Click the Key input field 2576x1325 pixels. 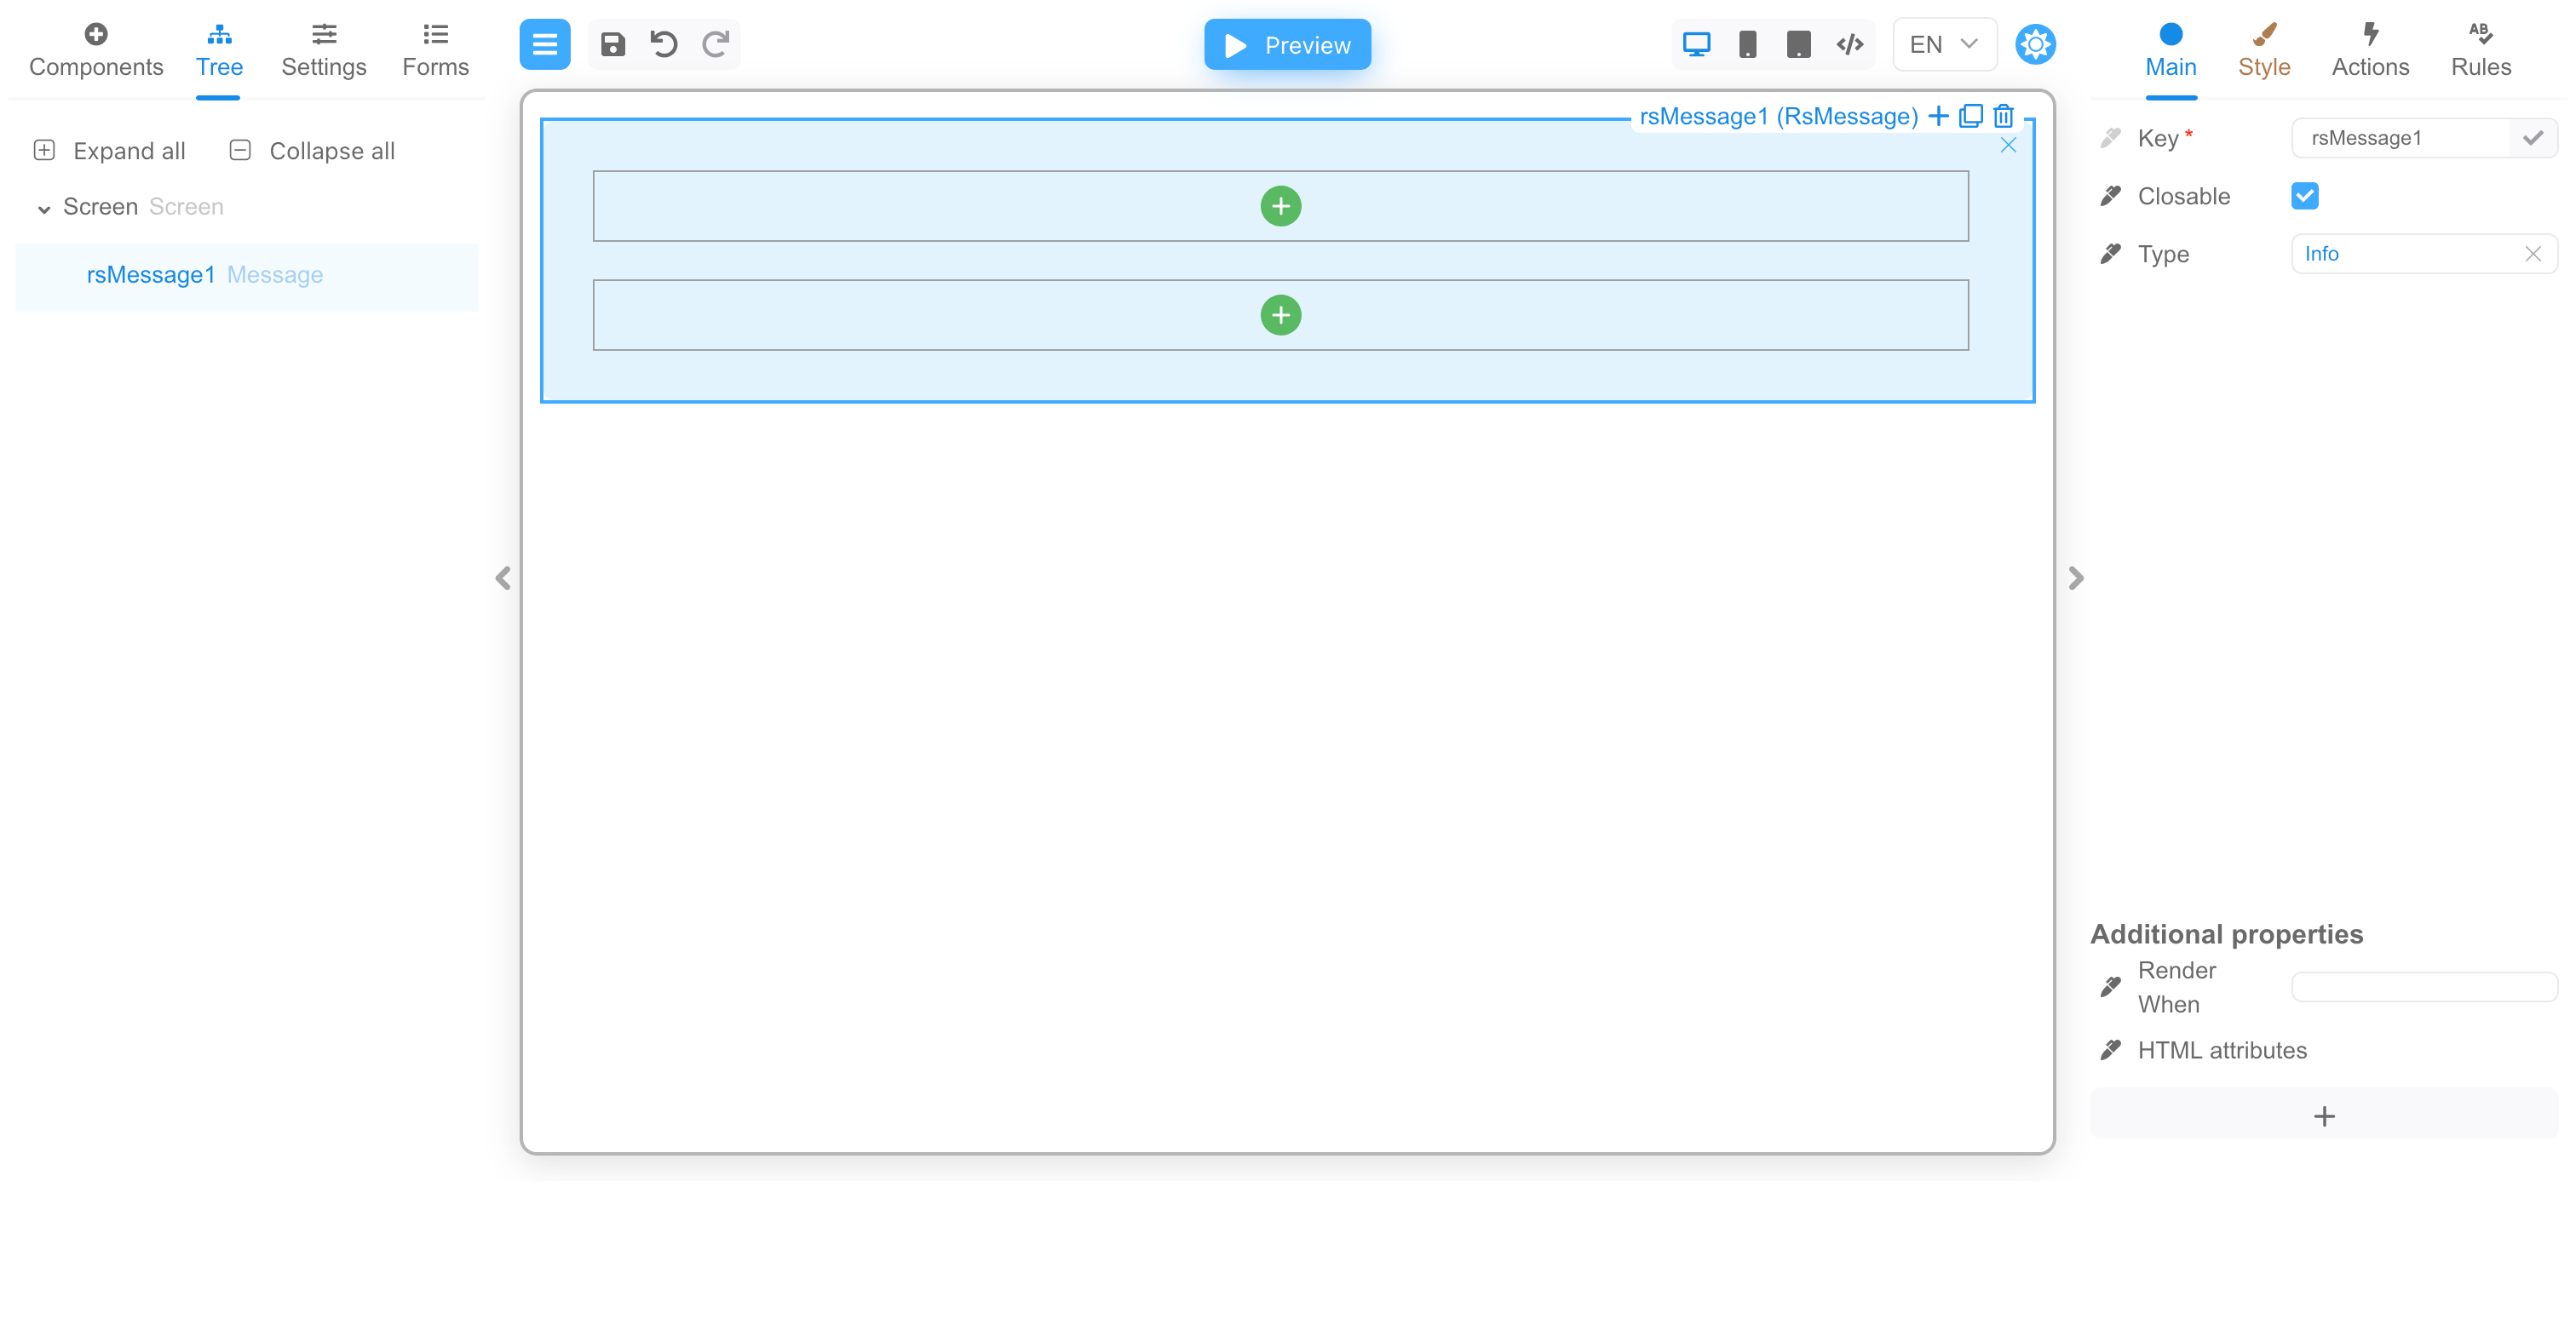(2404, 137)
